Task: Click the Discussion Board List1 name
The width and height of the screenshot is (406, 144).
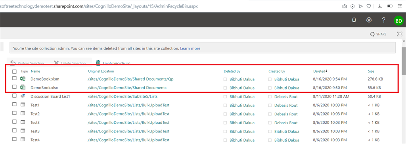Action: pyautogui.click(x=50, y=97)
